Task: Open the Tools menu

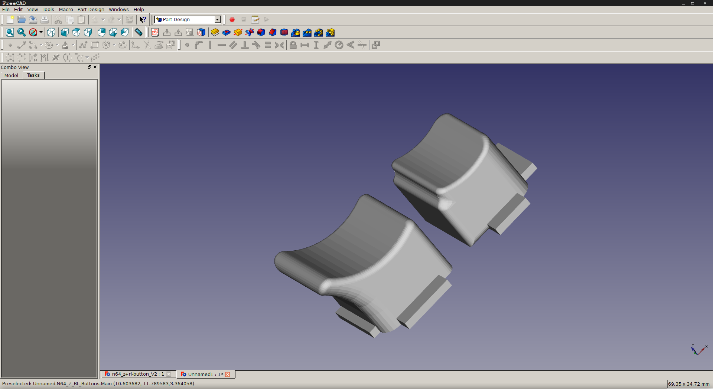Action: [48, 10]
